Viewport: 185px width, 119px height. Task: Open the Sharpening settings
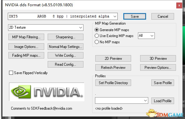65,37
